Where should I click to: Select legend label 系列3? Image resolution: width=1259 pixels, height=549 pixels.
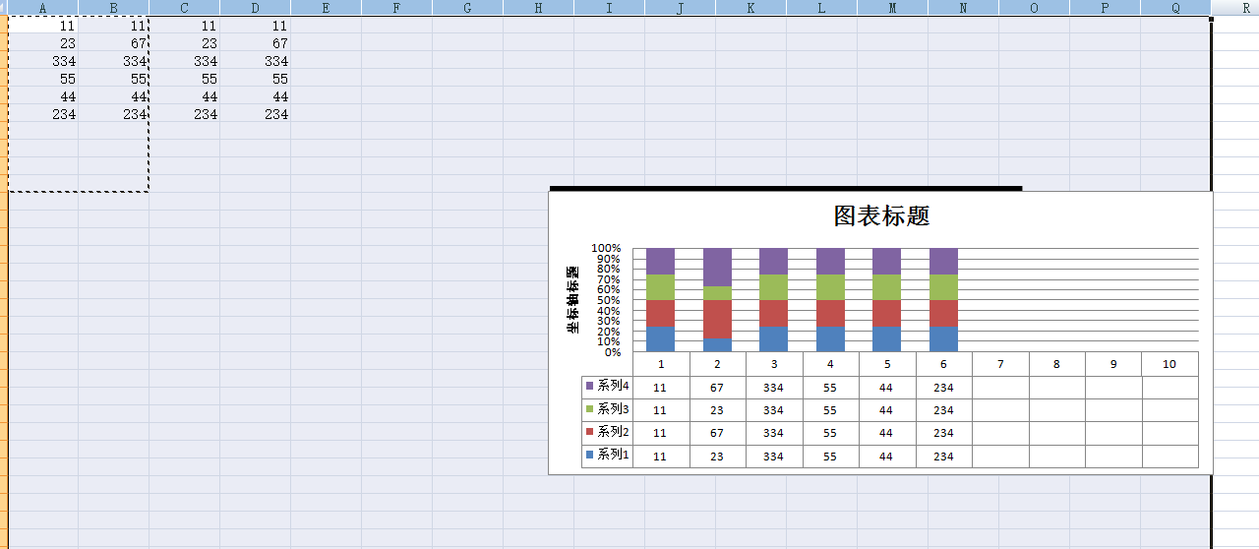(x=613, y=408)
